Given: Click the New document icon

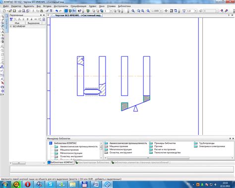Looking at the screenshot, I should 4,11.
